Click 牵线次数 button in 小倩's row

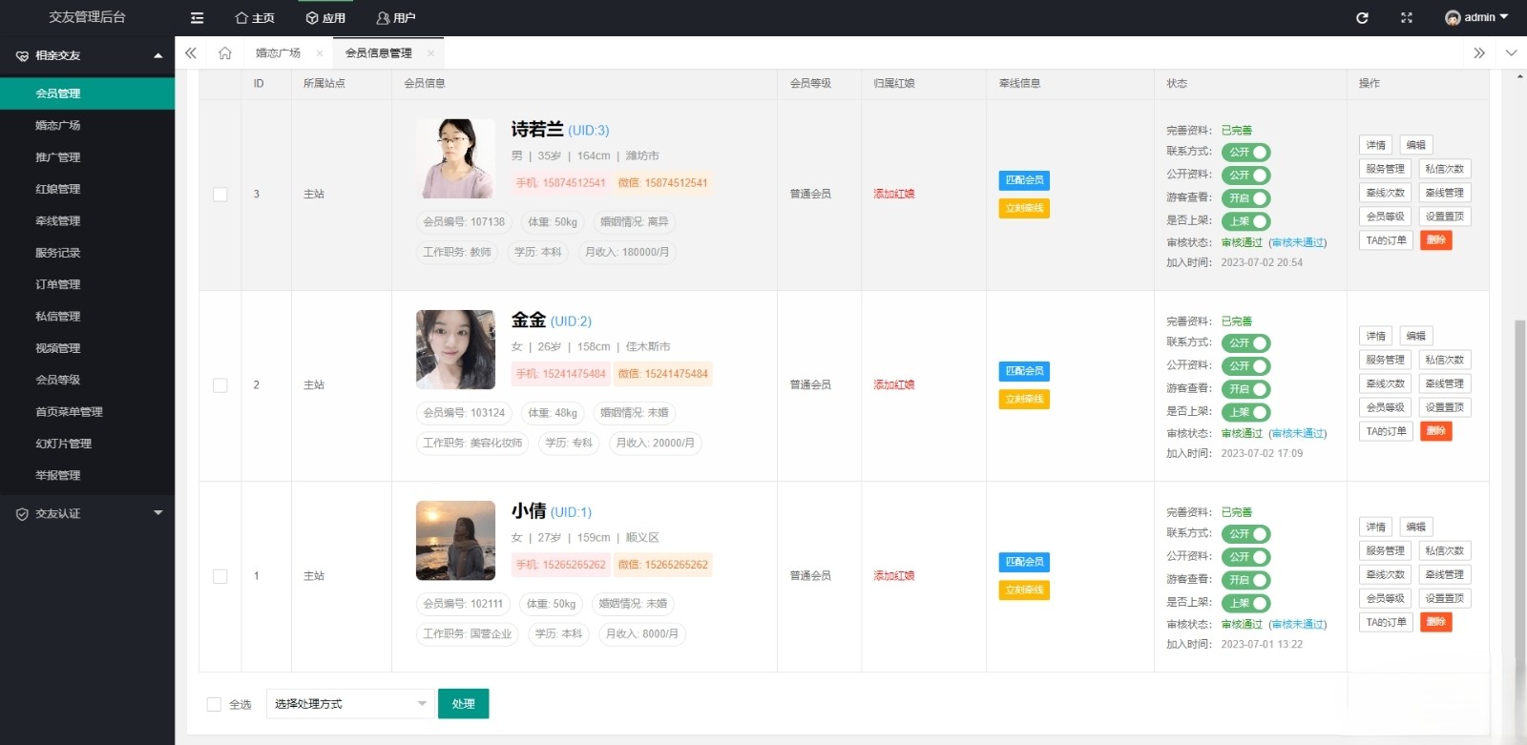pyautogui.click(x=1385, y=574)
